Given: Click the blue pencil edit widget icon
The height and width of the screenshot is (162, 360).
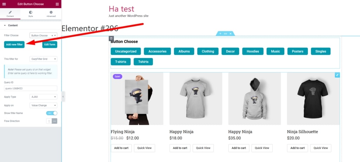Looking at the screenshot, I should 337,75.
